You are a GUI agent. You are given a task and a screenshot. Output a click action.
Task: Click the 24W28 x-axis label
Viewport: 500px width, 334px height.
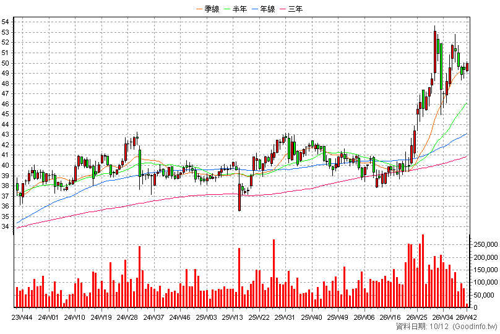pos(127,317)
